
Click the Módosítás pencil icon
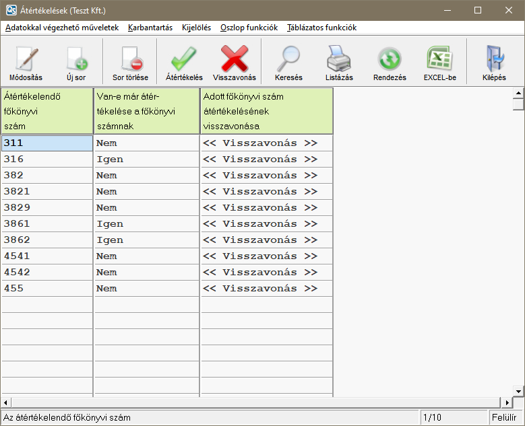(24, 62)
